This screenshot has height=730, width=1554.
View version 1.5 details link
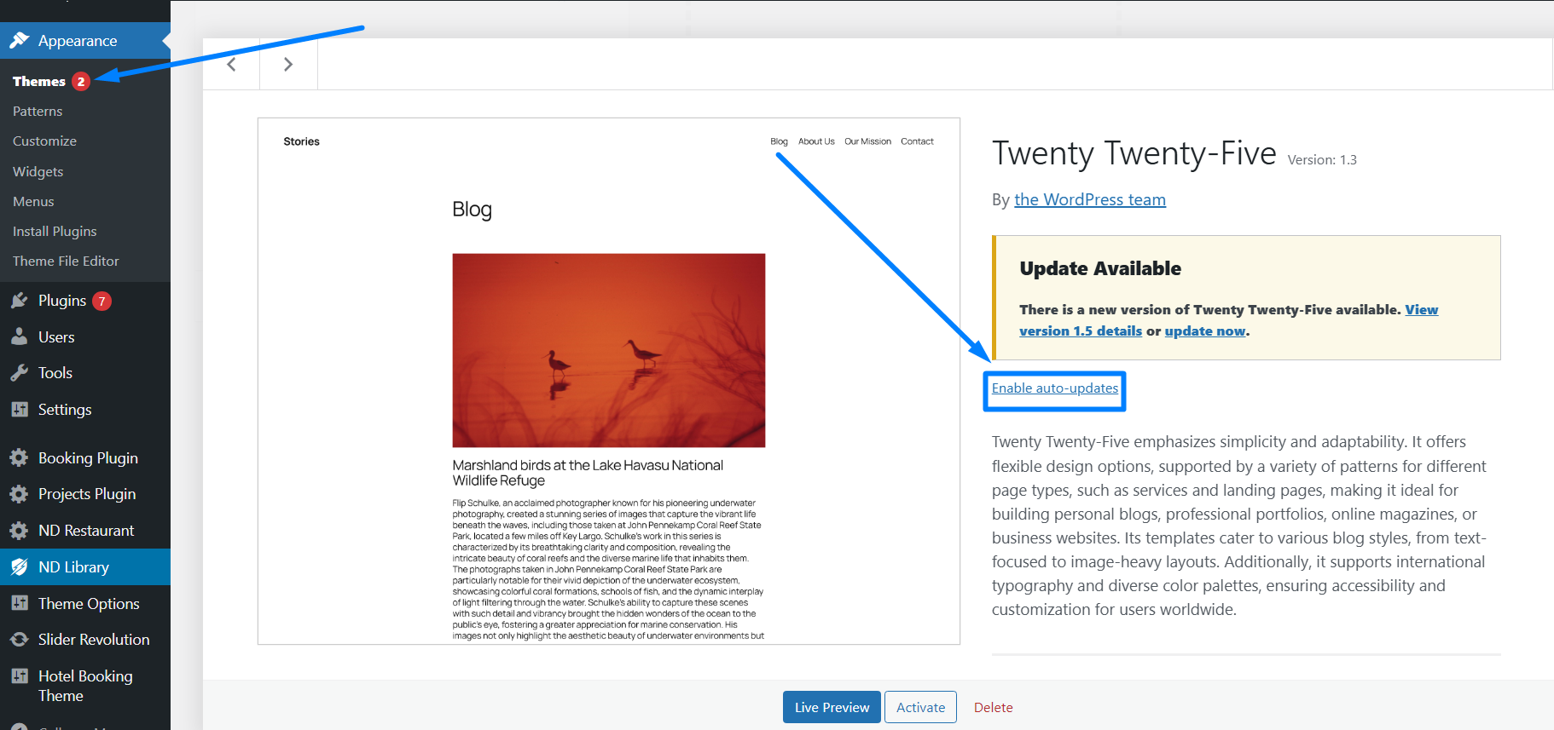pos(1081,331)
